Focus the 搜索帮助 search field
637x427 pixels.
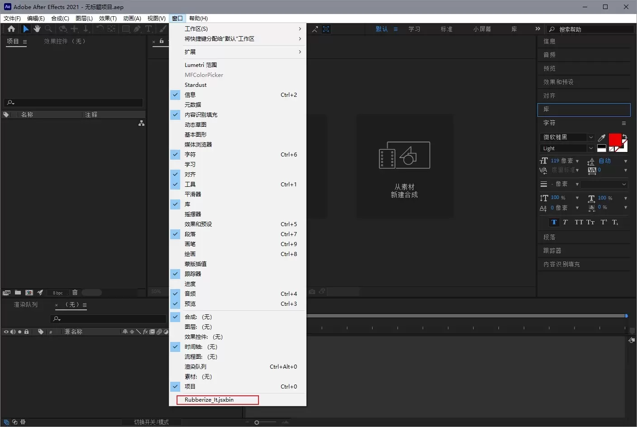[x=590, y=29]
